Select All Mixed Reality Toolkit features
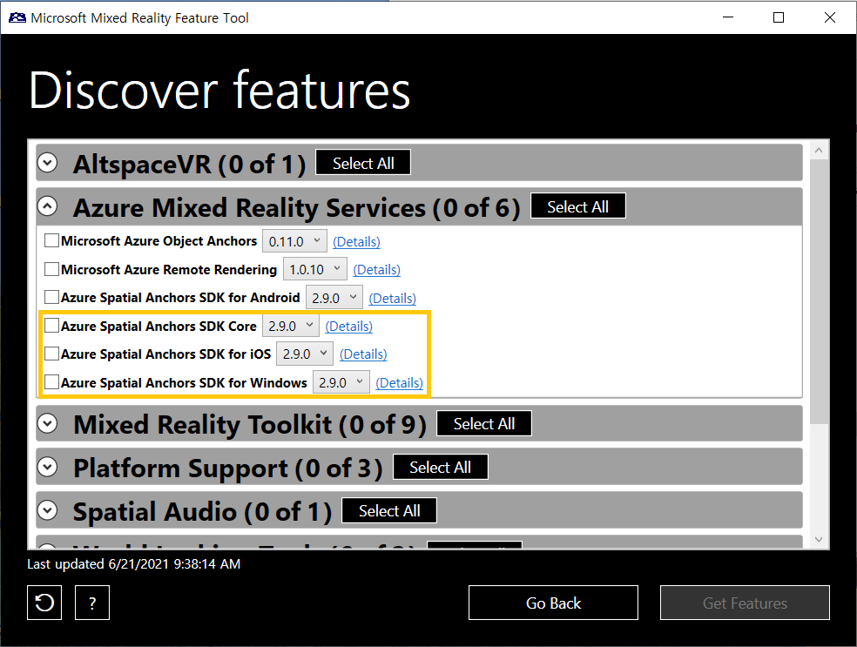This screenshot has height=647, width=857. [483, 423]
